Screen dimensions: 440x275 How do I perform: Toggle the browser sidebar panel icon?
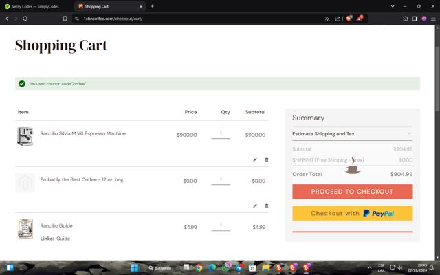pos(415,19)
